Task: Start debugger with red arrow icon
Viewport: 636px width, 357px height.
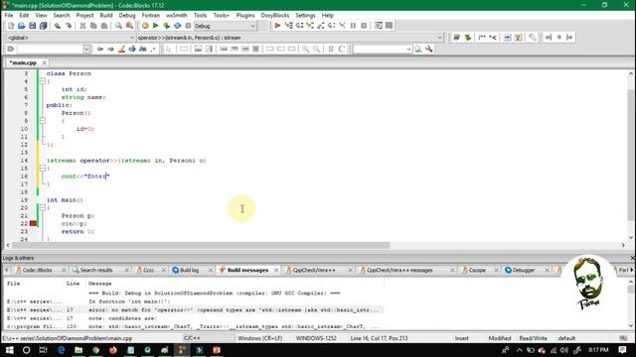Action: pyautogui.click(x=277, y=26)
